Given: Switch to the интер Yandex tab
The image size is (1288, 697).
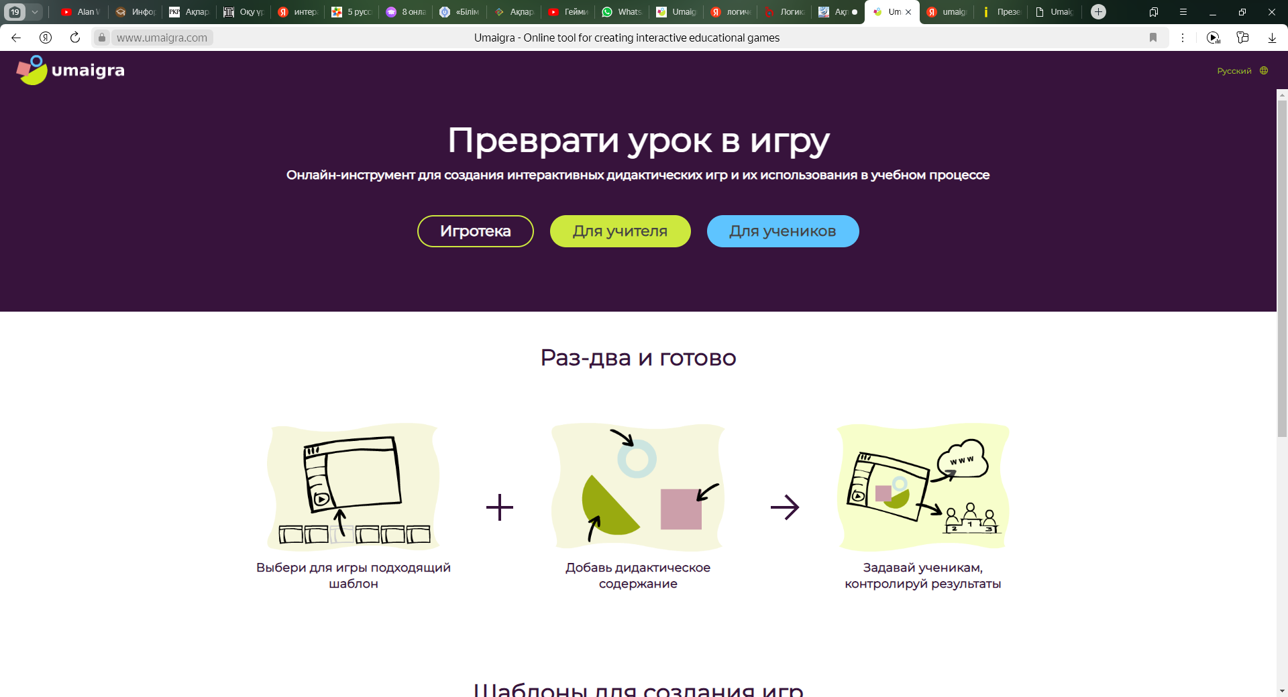Looking at the screenshot, I should point(299,11).
